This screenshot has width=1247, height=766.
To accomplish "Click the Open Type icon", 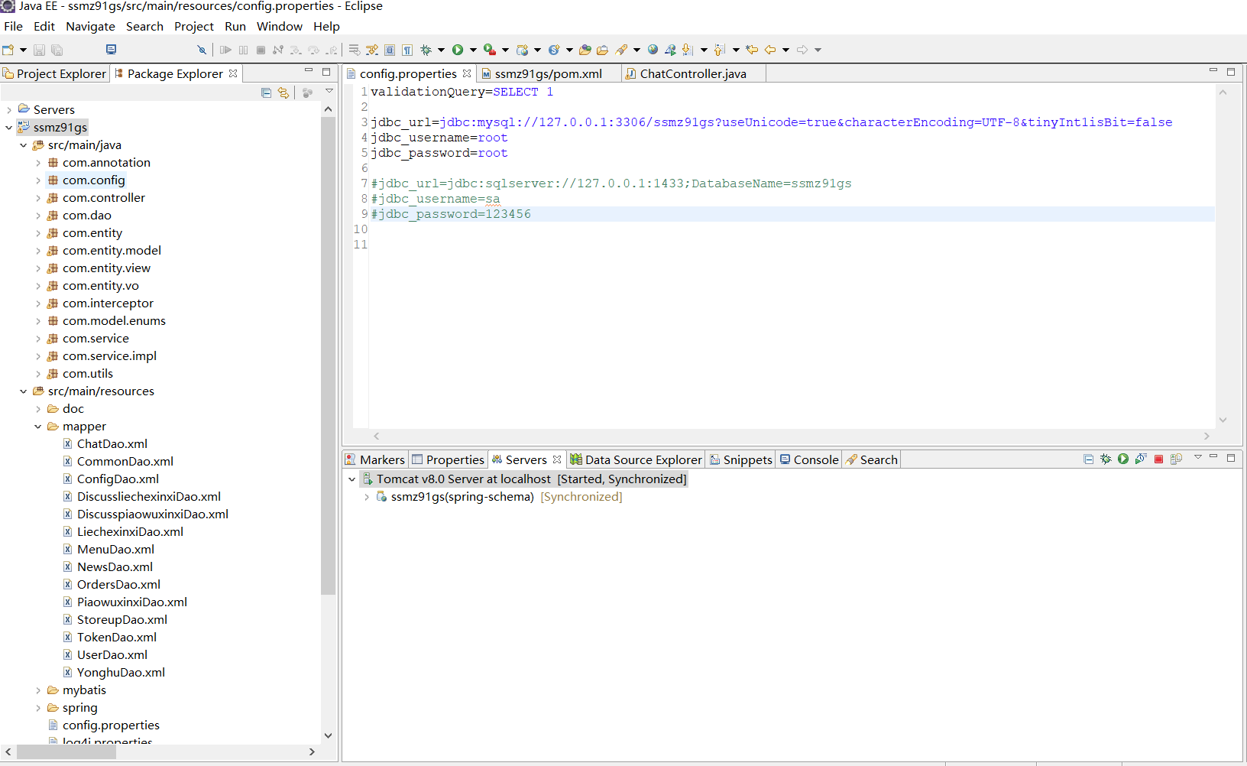I will coord(585,50).
